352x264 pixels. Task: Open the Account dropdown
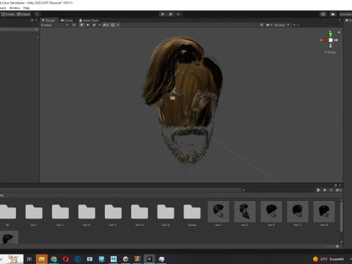tap(345, 15)
